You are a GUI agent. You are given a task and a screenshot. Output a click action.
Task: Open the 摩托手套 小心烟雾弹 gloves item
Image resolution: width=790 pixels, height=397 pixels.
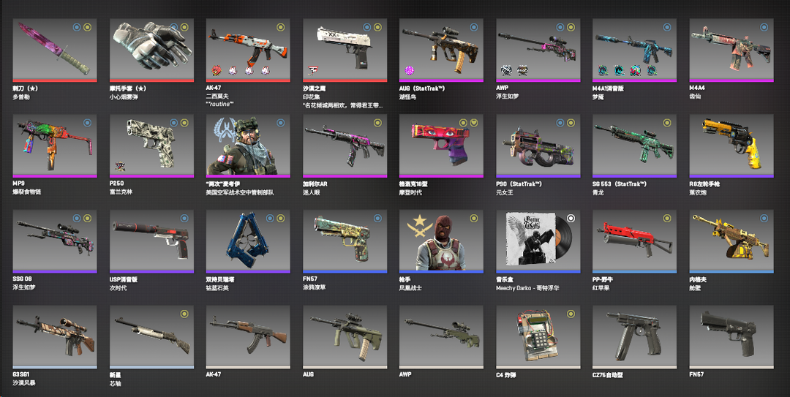[x=151, y=50]
